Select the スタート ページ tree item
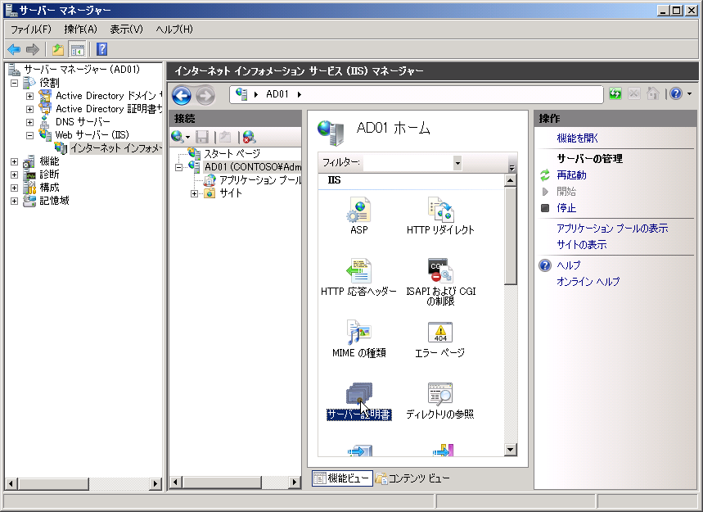 pyautogui.click(x=232, y=154)
